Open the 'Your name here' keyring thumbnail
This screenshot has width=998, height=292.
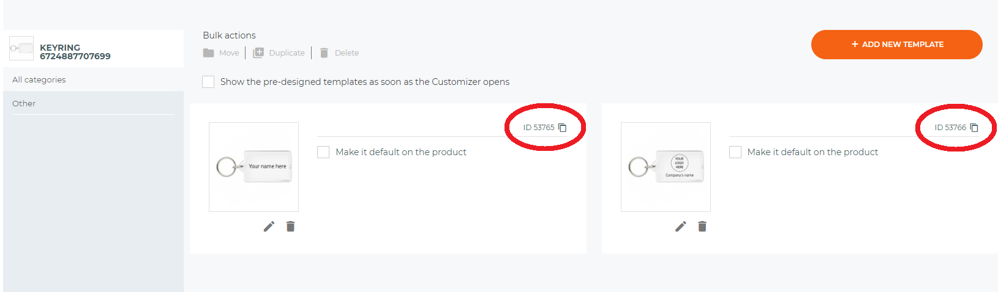(x=253, y=167)
